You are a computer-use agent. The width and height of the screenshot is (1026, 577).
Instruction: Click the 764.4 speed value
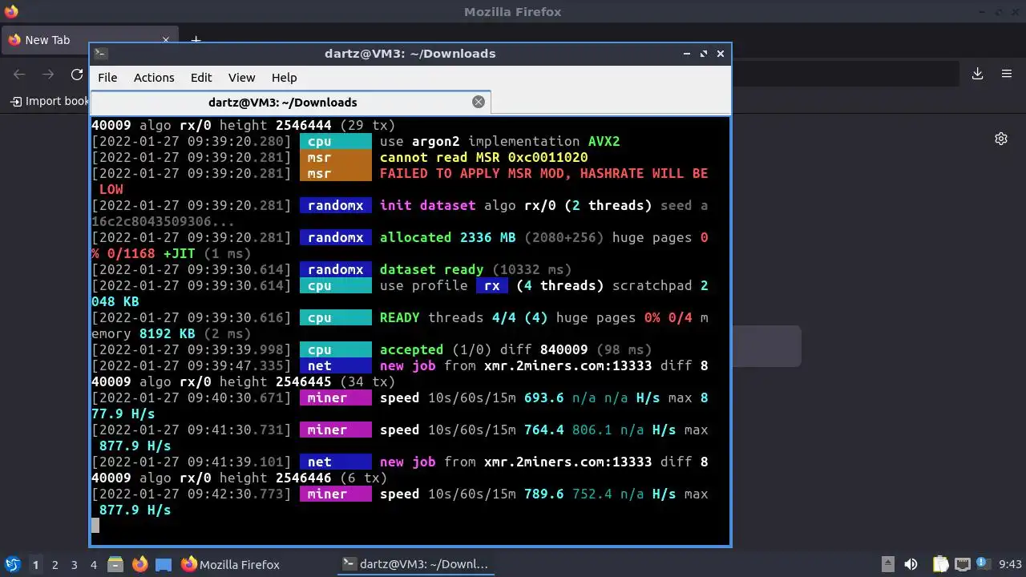[543, 430]
